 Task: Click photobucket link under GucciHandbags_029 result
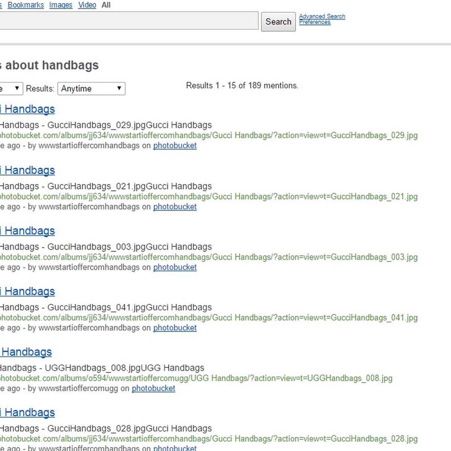[x=175, y=146]
